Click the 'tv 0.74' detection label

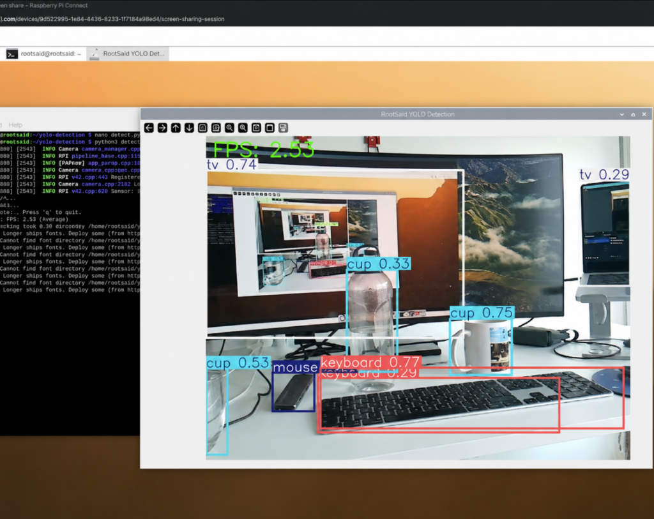tap(232, 165)
